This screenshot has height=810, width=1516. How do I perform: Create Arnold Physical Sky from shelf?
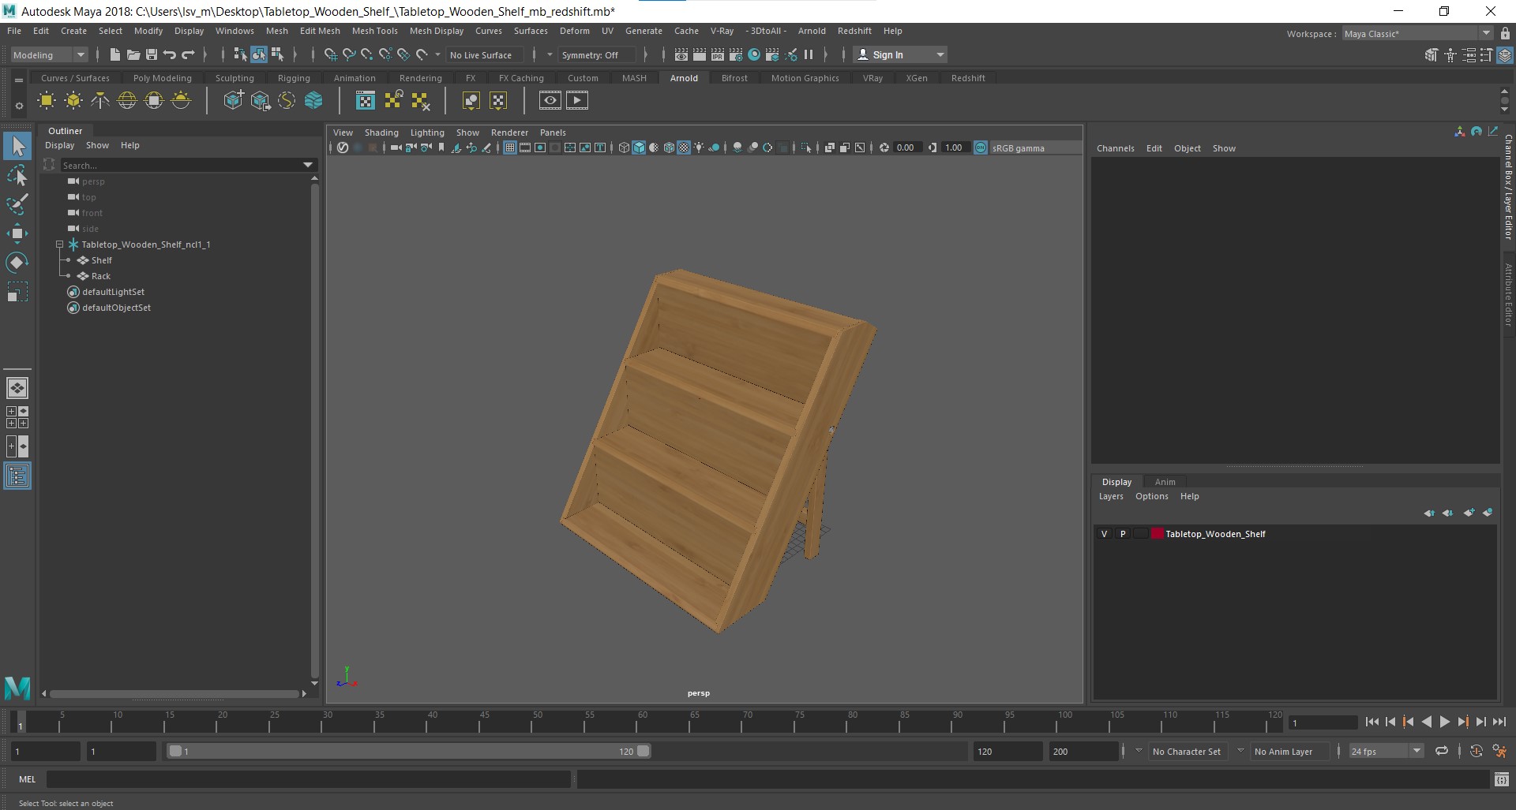181,100
